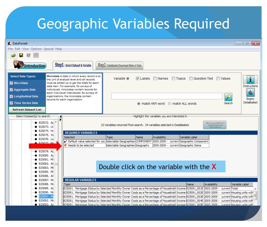Click the open folder toolbar icon
Viewport: 267px width, 227px height.
[14, 55]
